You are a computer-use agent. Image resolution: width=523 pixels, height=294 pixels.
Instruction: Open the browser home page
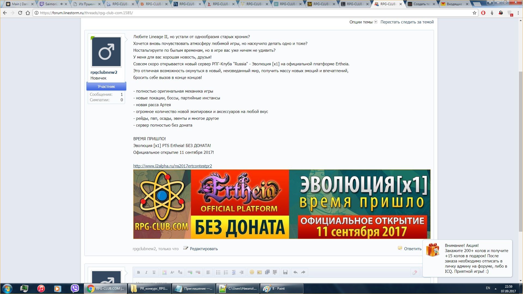click(28, 13)
